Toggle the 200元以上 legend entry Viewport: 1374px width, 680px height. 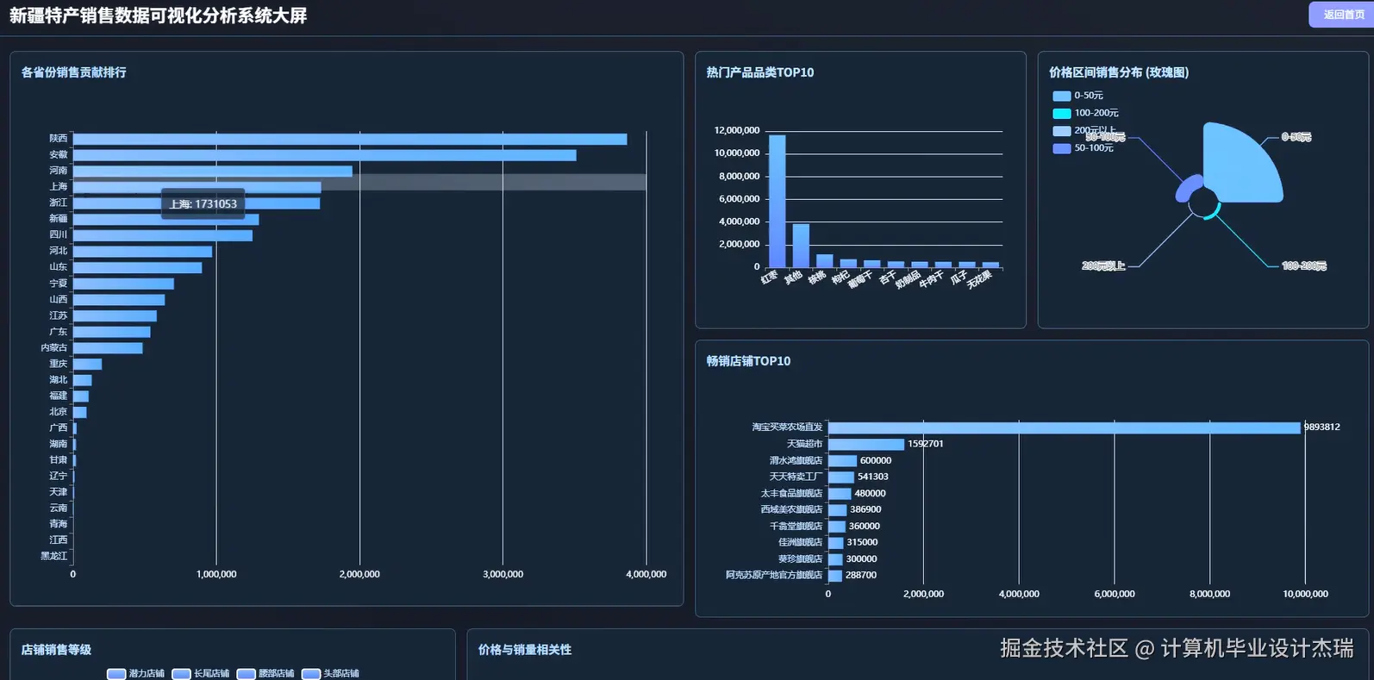[x=1084, y=130]
